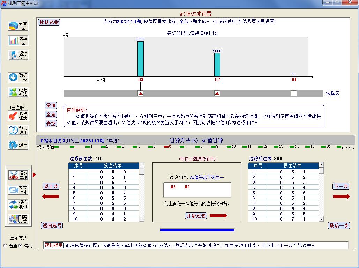Click the 下一步 next step button

click(341, 187)
